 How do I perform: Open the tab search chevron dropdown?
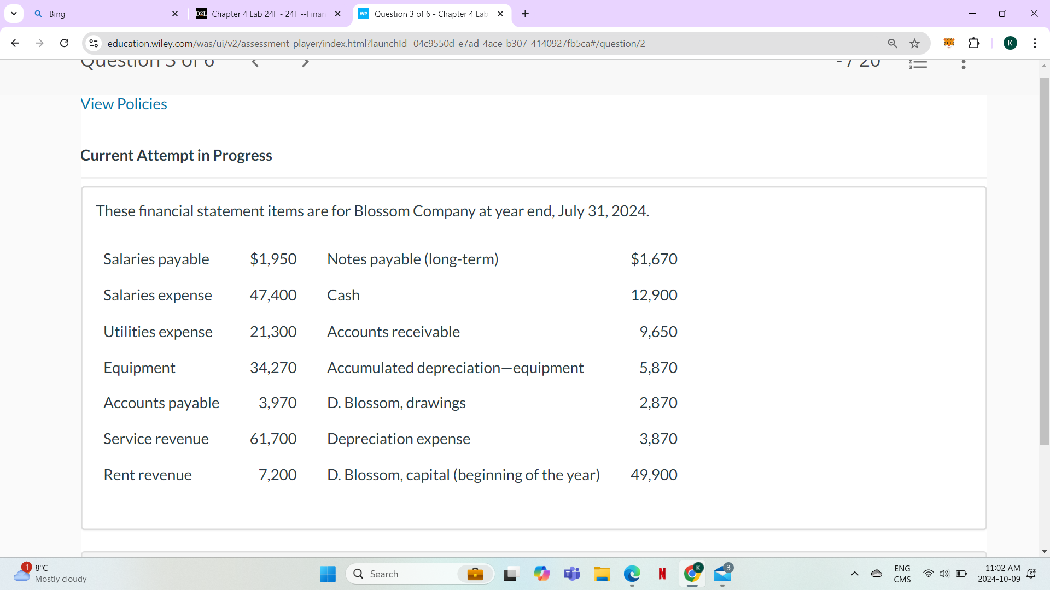pyautogui.click(x=14, y=14)
